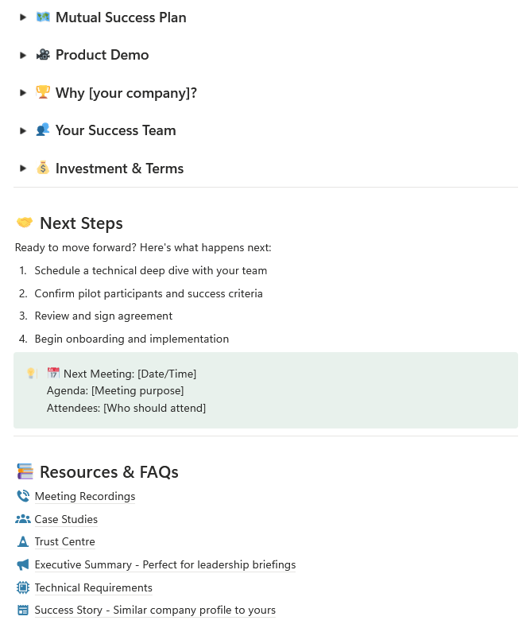Open the Case Studies link
The width and height of the screenshot is (530, 628).
pos(66,519)
